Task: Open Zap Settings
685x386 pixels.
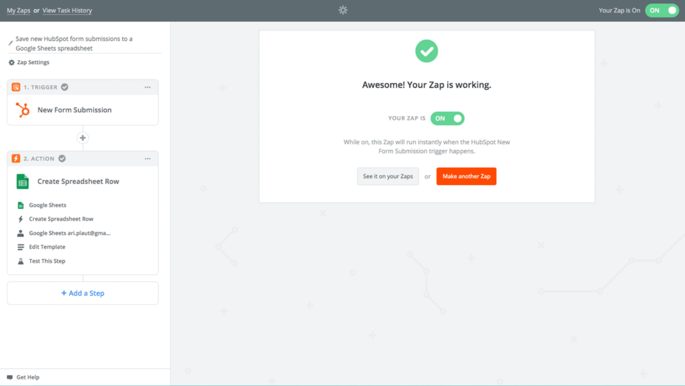Action: pos(29,63)
